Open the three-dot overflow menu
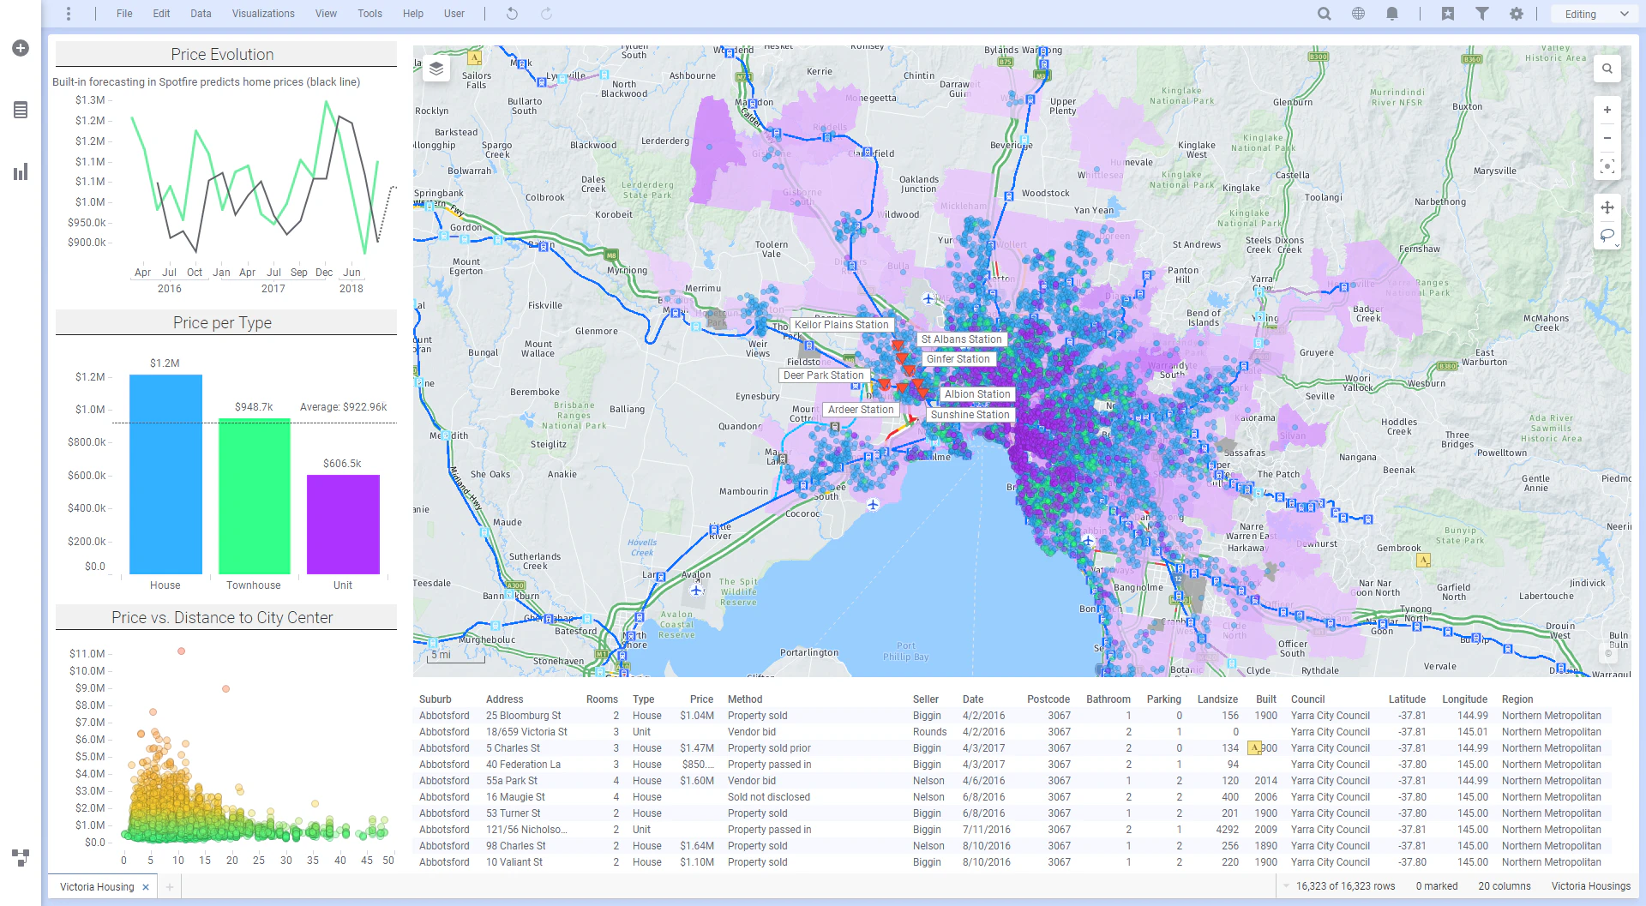Viewport: 1646px width, 906px height. [x=67, y=14]
